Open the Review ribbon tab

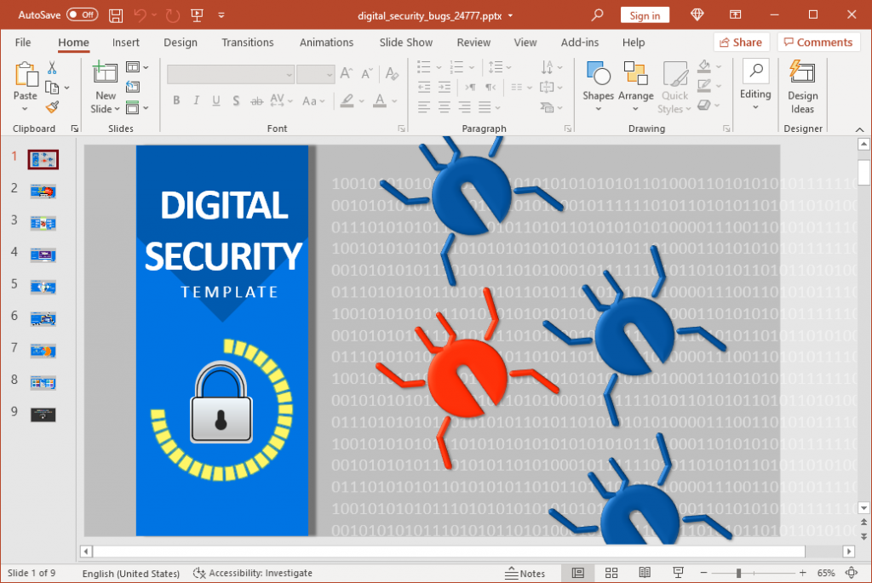(473, 42)
